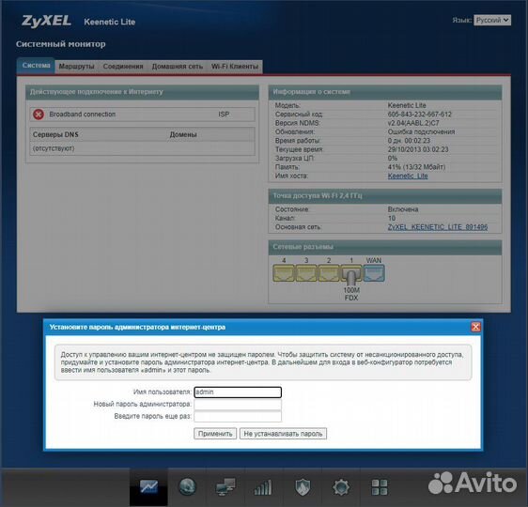Click the Broadband connection row

(142, 115)
